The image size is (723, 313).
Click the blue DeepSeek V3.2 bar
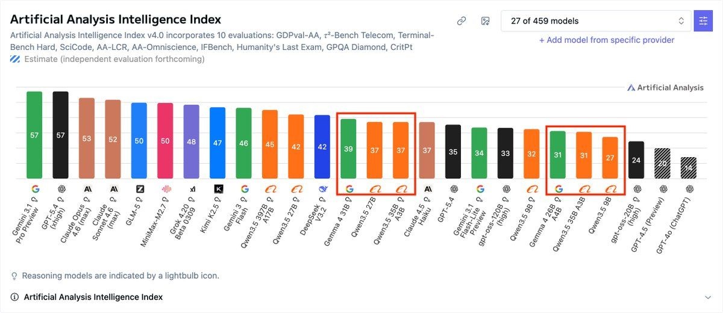point(322,146)
